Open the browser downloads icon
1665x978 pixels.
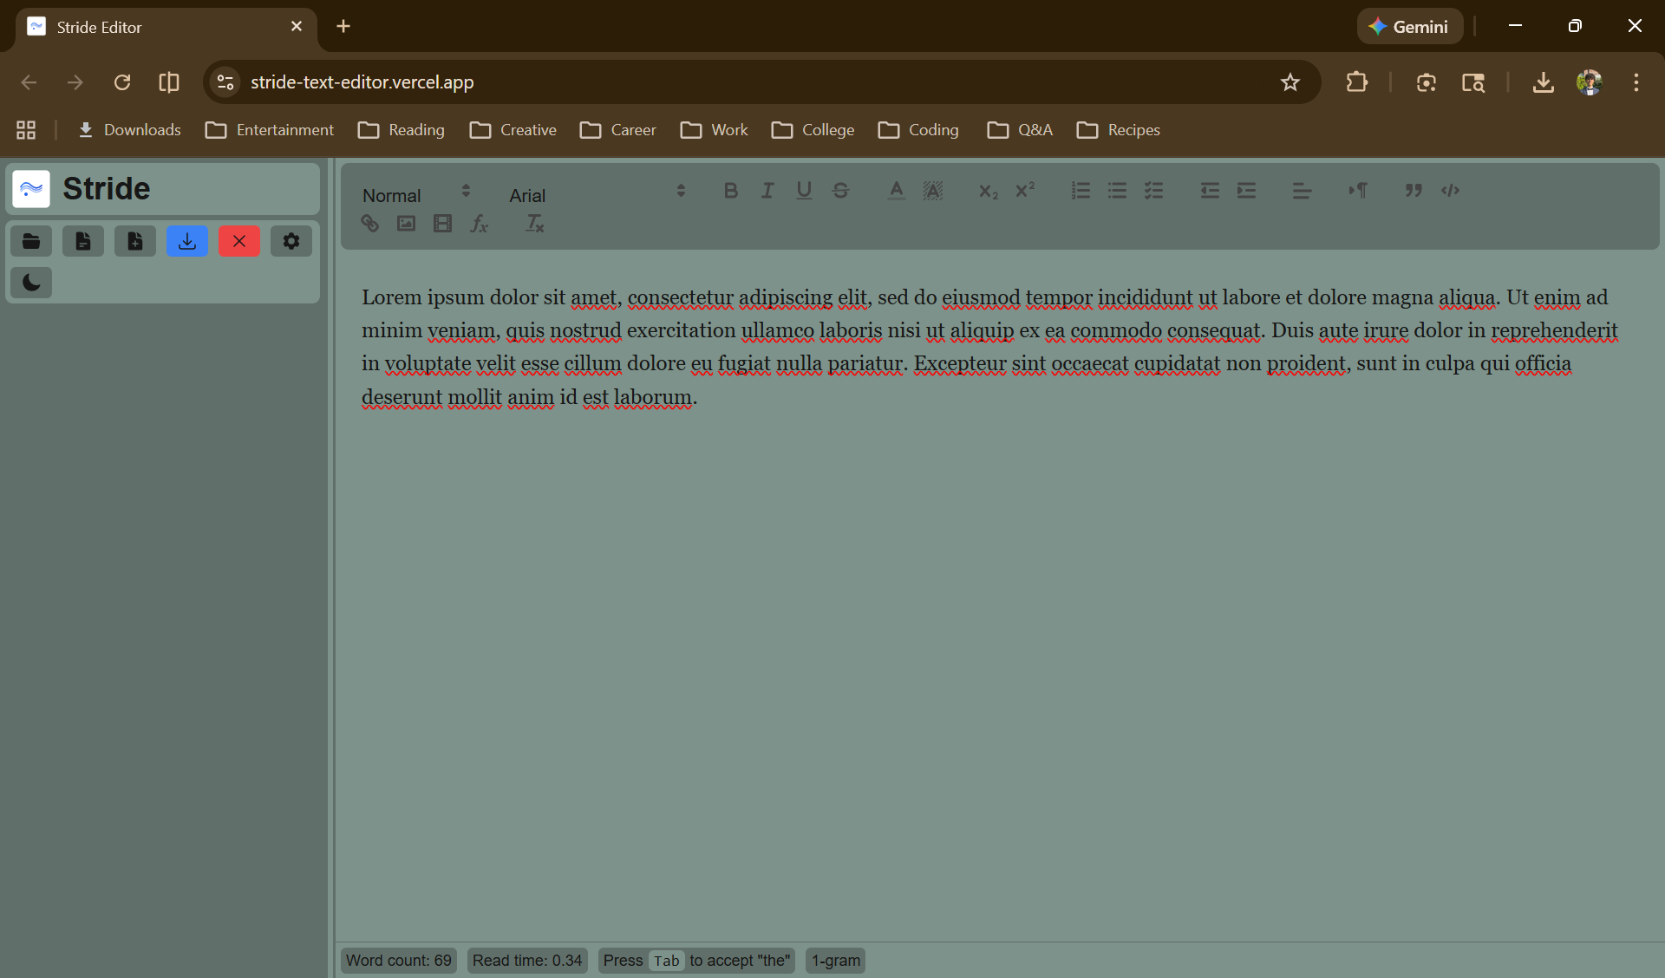(x=1543, y=82)
